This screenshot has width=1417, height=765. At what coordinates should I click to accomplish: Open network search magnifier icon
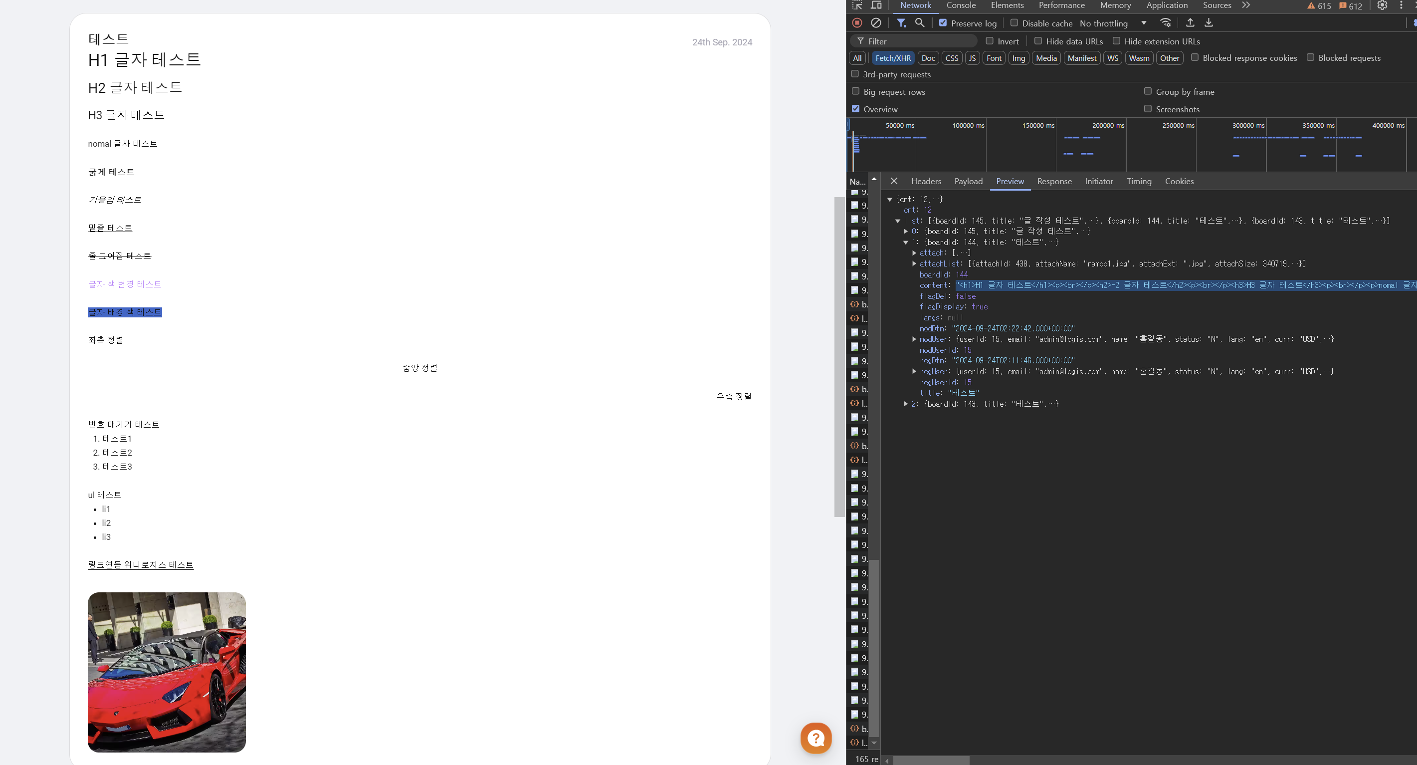(919, 22)
